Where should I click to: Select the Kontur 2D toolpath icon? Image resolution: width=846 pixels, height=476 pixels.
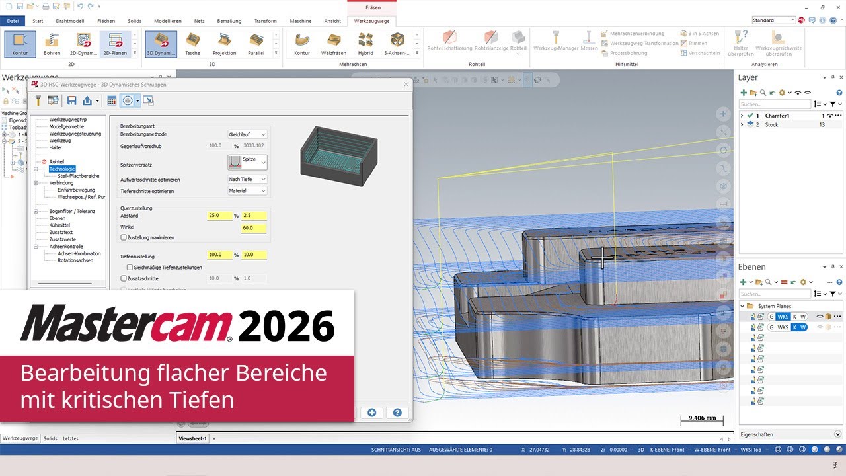pyautogui.click(x=20, y=44)
